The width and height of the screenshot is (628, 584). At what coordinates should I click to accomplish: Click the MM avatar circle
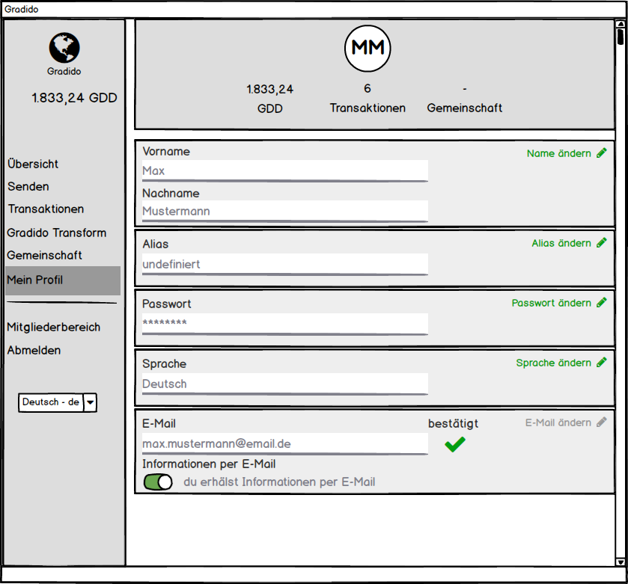click(x=368, y=48)
